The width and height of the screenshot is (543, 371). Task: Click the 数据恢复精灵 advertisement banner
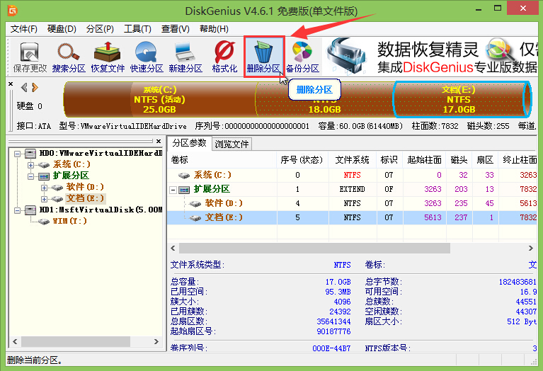[x=430, y=57]
